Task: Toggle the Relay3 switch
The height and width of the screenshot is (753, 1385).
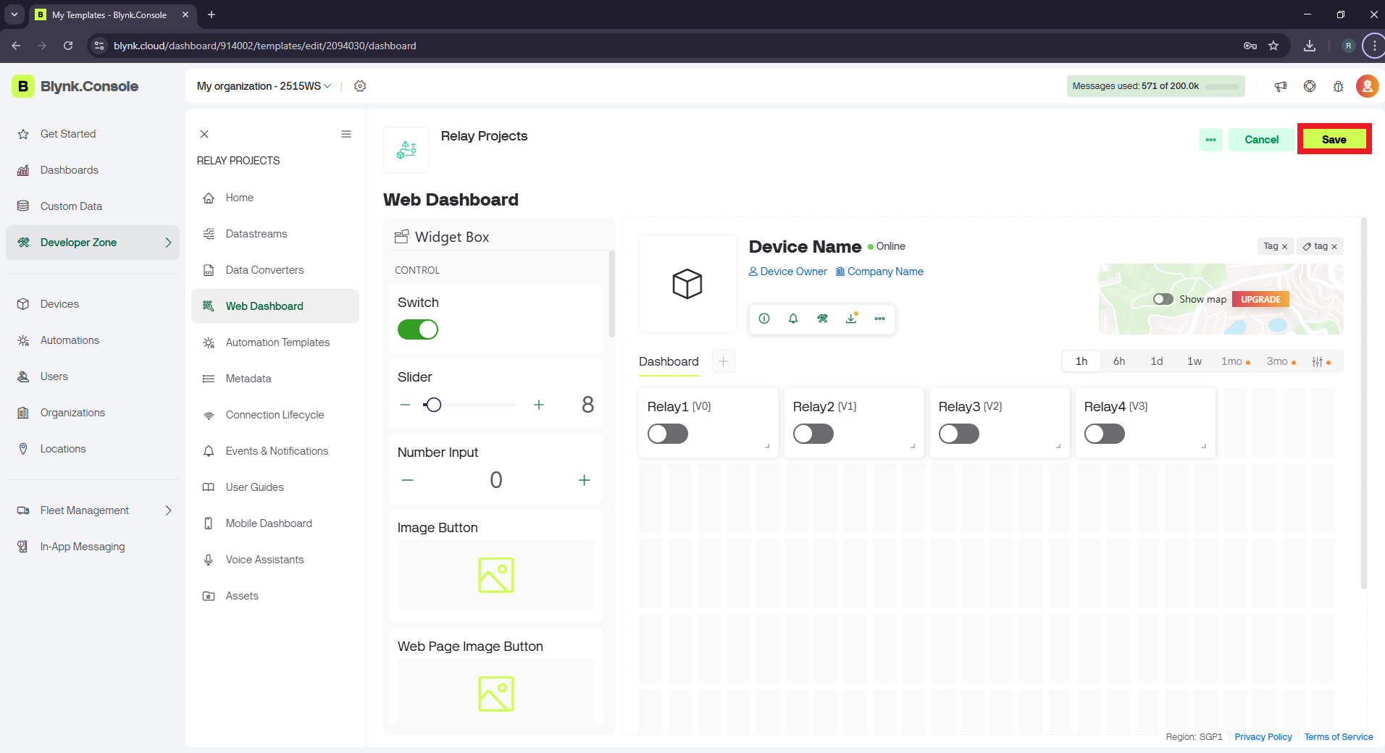Action: (958, 434)
